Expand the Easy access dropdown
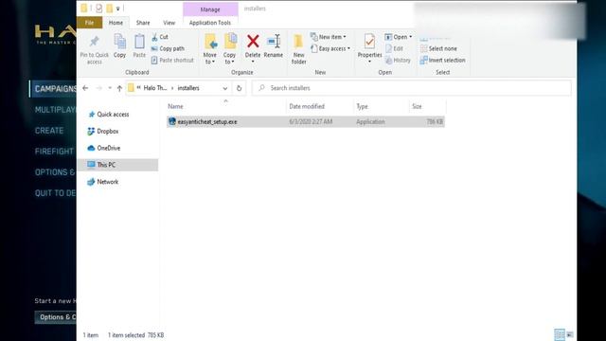 pos(330,48)
